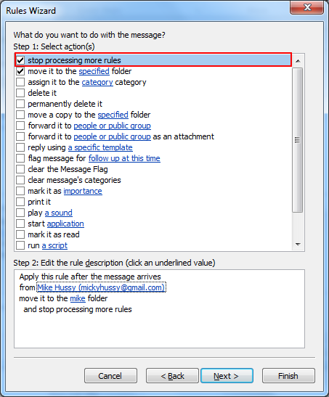This screenshot has height=397, width=329.
Task: Go to previous step with Back button
Action: (172, 376)
